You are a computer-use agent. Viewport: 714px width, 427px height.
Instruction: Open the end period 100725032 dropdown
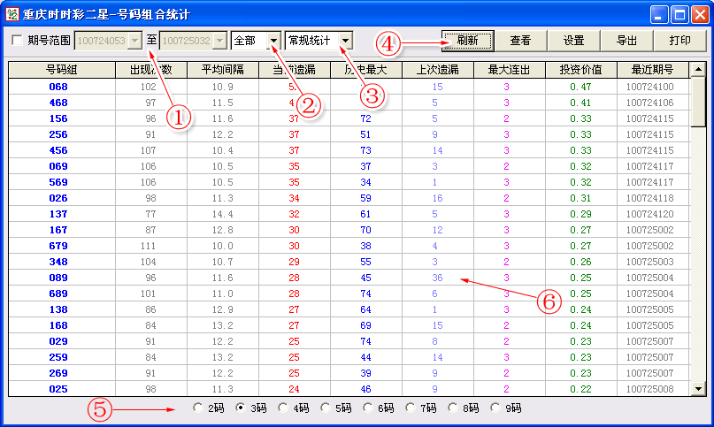coord(220,41)
